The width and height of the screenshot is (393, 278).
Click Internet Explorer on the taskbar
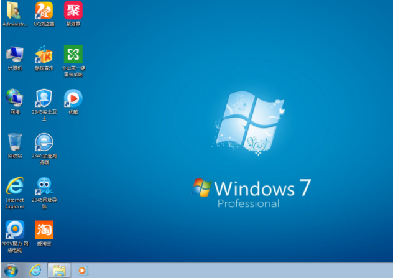[x=35, y=271]
